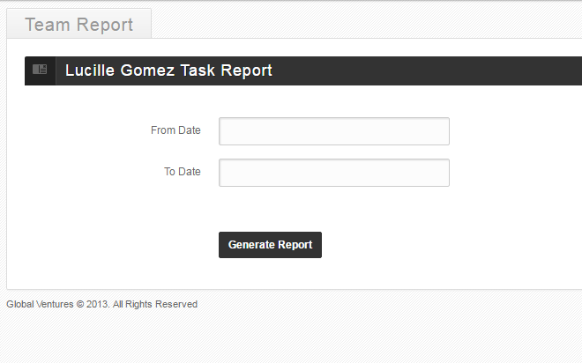
Task: Click the word "To" beside second date box
Action: 170,172
